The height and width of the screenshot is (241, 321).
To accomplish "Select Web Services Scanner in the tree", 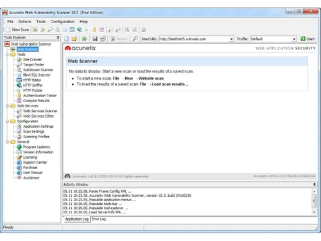I will (40, 111).
